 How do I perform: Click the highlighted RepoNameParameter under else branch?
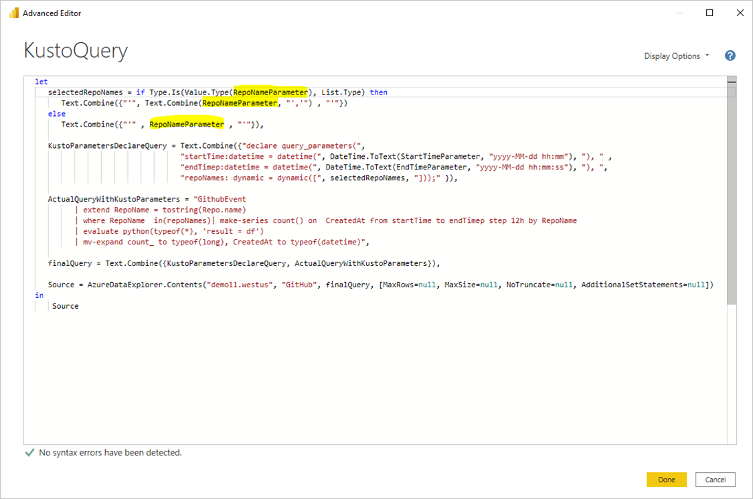click(x=187, y=124)
